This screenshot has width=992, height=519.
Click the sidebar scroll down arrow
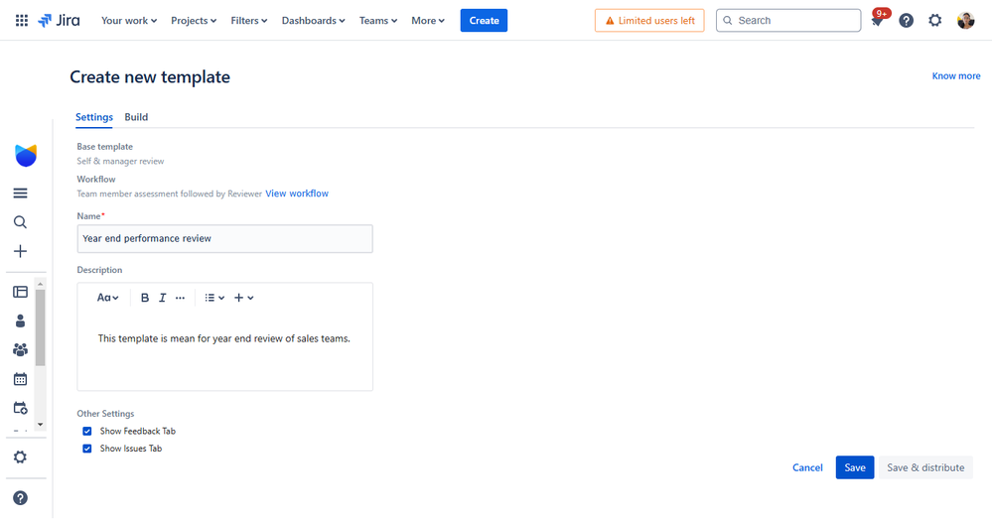[x=41, y=425]
